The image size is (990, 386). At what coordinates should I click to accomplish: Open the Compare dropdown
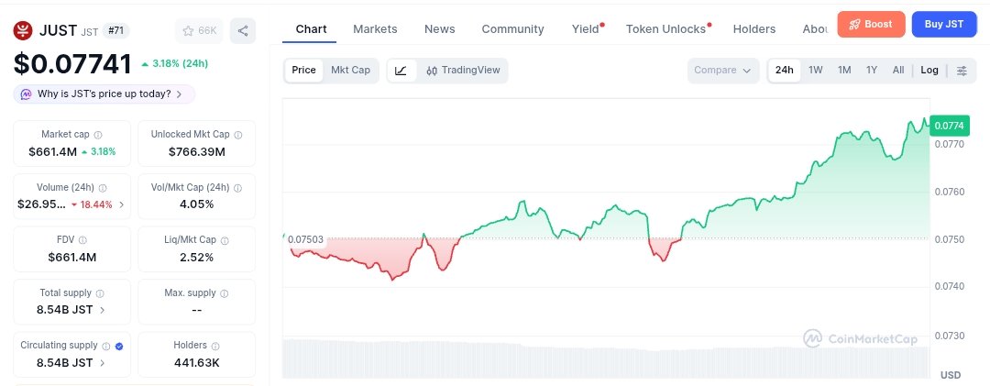point(723,70)
